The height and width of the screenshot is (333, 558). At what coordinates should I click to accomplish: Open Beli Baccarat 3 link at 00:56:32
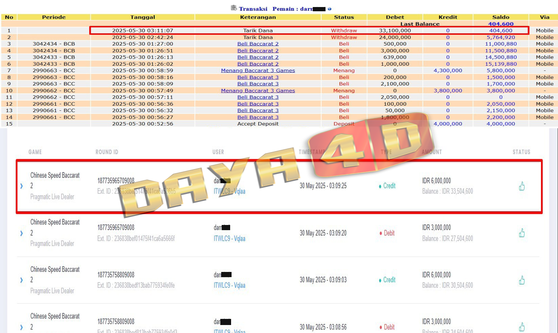(258, 110)
